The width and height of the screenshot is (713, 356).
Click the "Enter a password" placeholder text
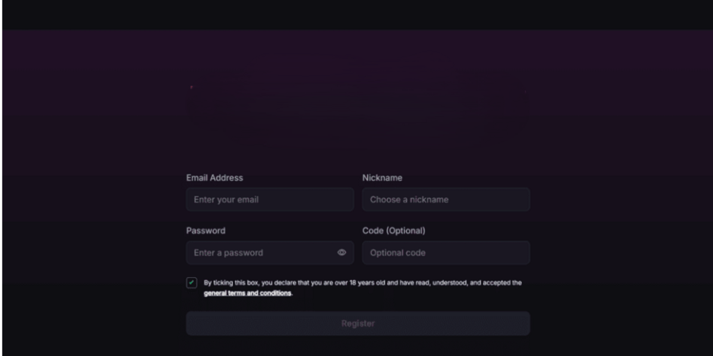[228, 253]
